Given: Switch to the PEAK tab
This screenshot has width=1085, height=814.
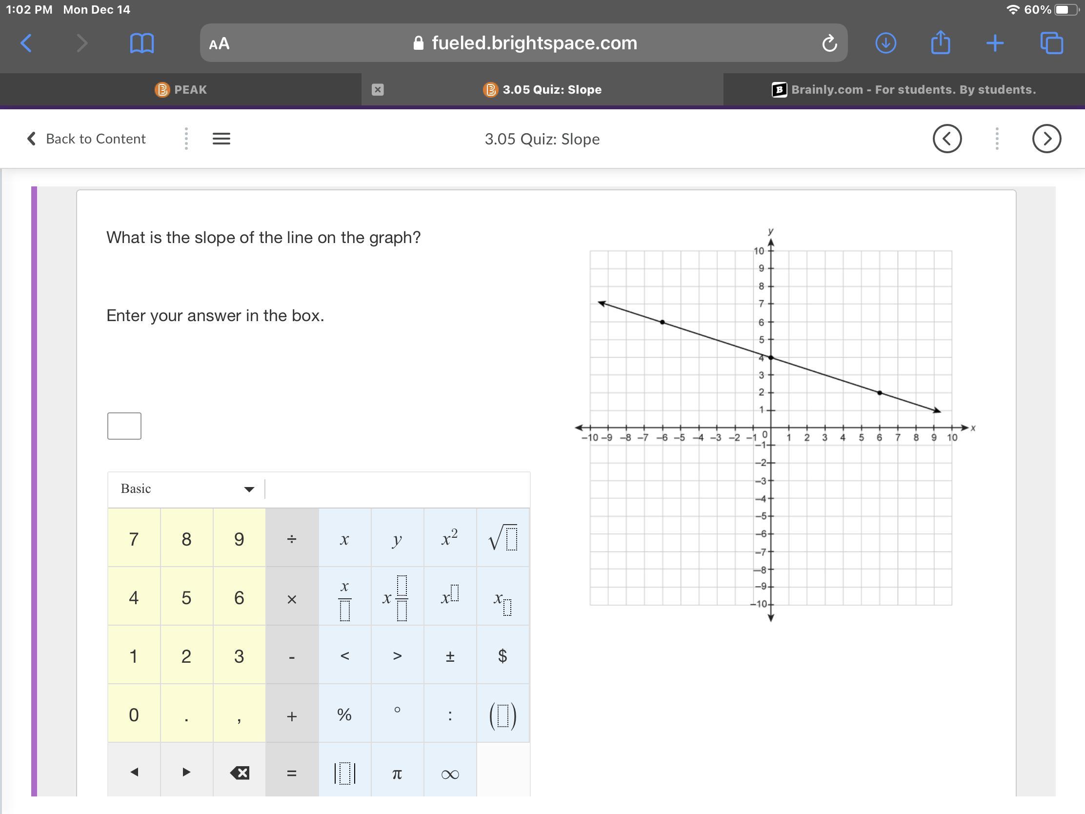Looking at the screenshot, I should (181, 90).
